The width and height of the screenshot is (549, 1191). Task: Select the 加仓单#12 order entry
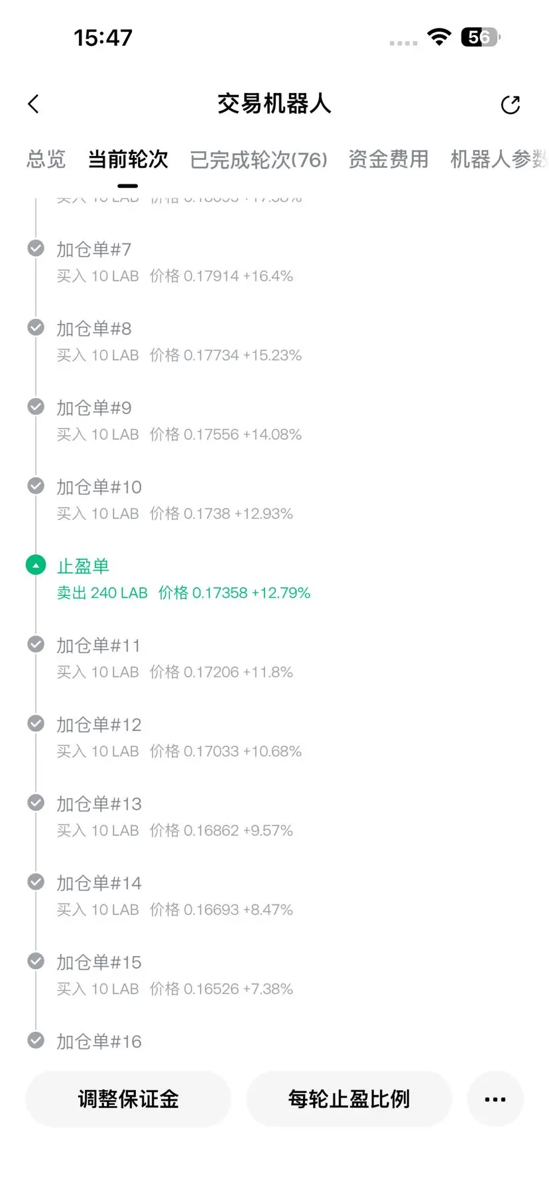[x=179, y=737]
